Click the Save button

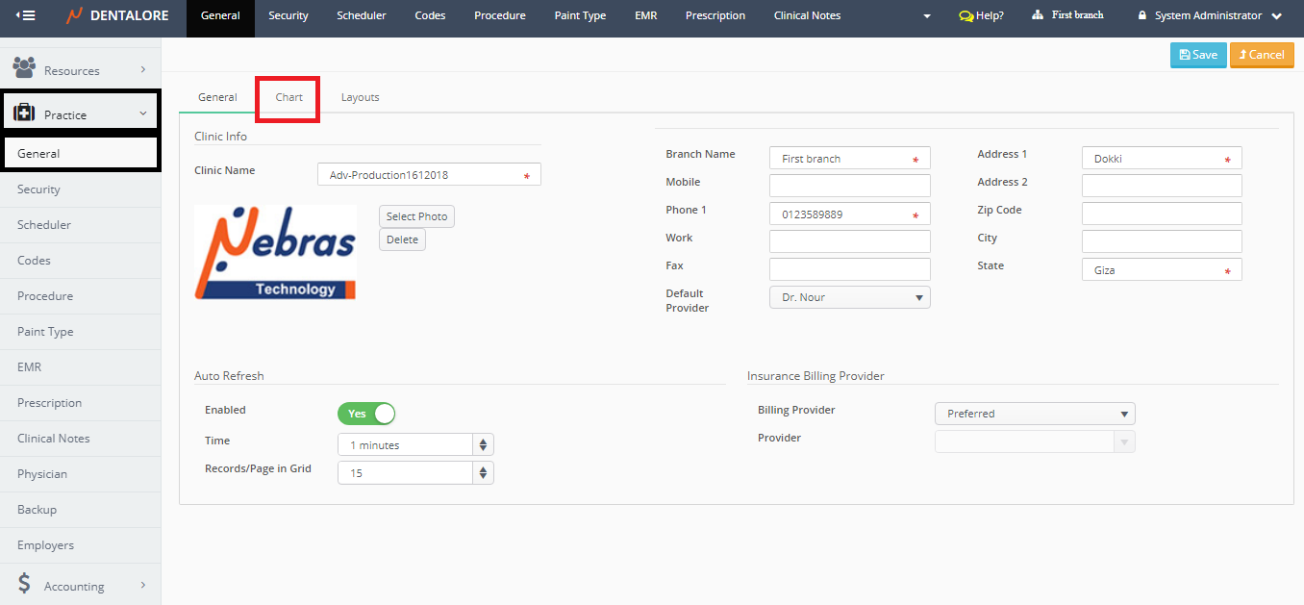click(x=1198, y=55)
